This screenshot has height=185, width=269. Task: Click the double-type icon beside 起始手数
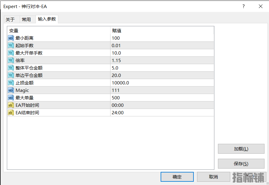[11, 45]
